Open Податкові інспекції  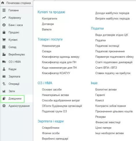coord(107,46)
